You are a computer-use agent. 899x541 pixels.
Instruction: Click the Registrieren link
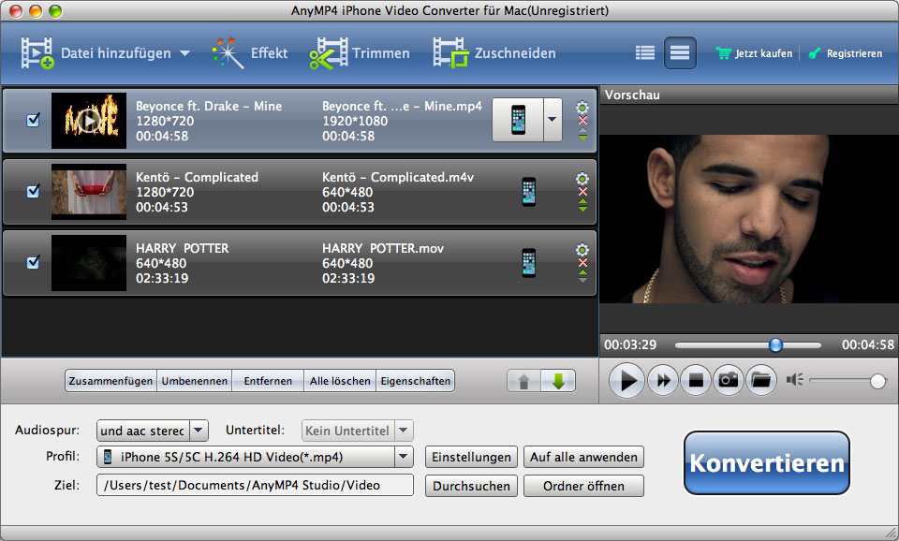point(854,53)
